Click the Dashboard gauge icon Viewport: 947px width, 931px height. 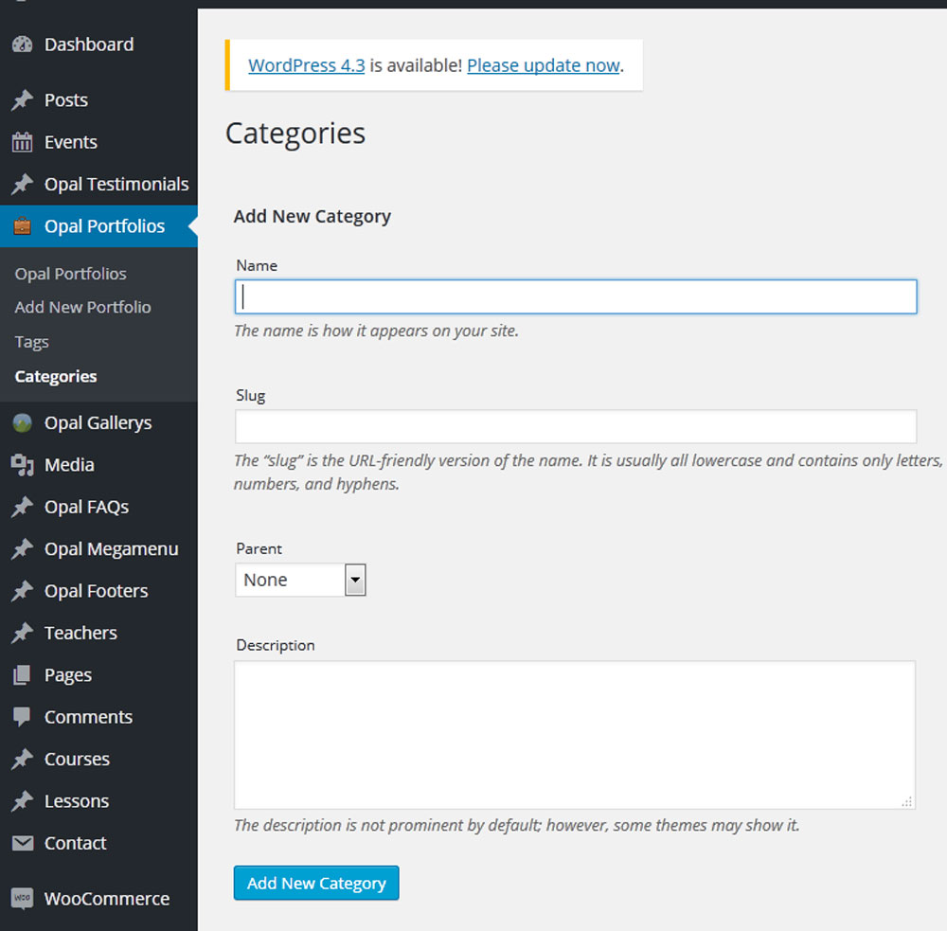[22, 45]
